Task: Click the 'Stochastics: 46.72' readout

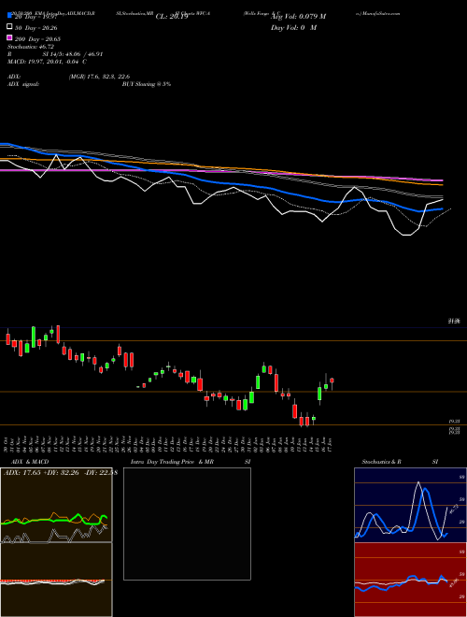Action: (31, 47)
